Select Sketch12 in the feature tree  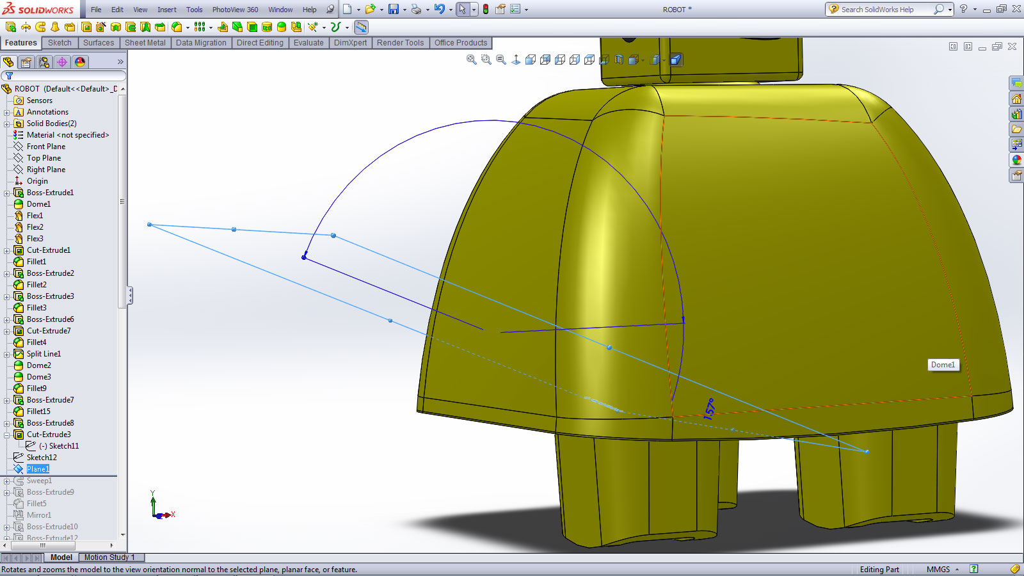[x=42, y=458]
